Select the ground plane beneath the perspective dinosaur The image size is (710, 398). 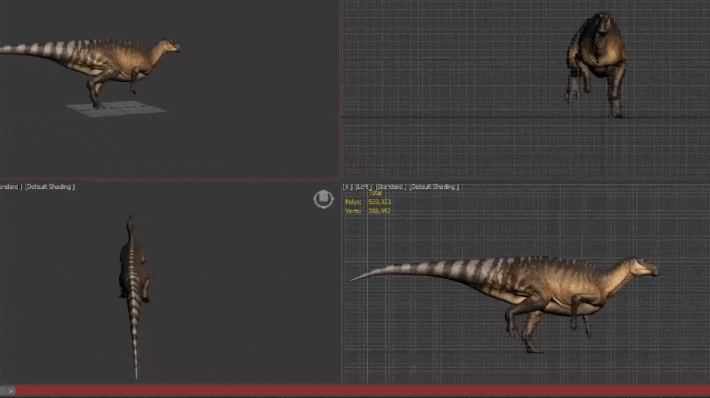[x=128, y=109]
